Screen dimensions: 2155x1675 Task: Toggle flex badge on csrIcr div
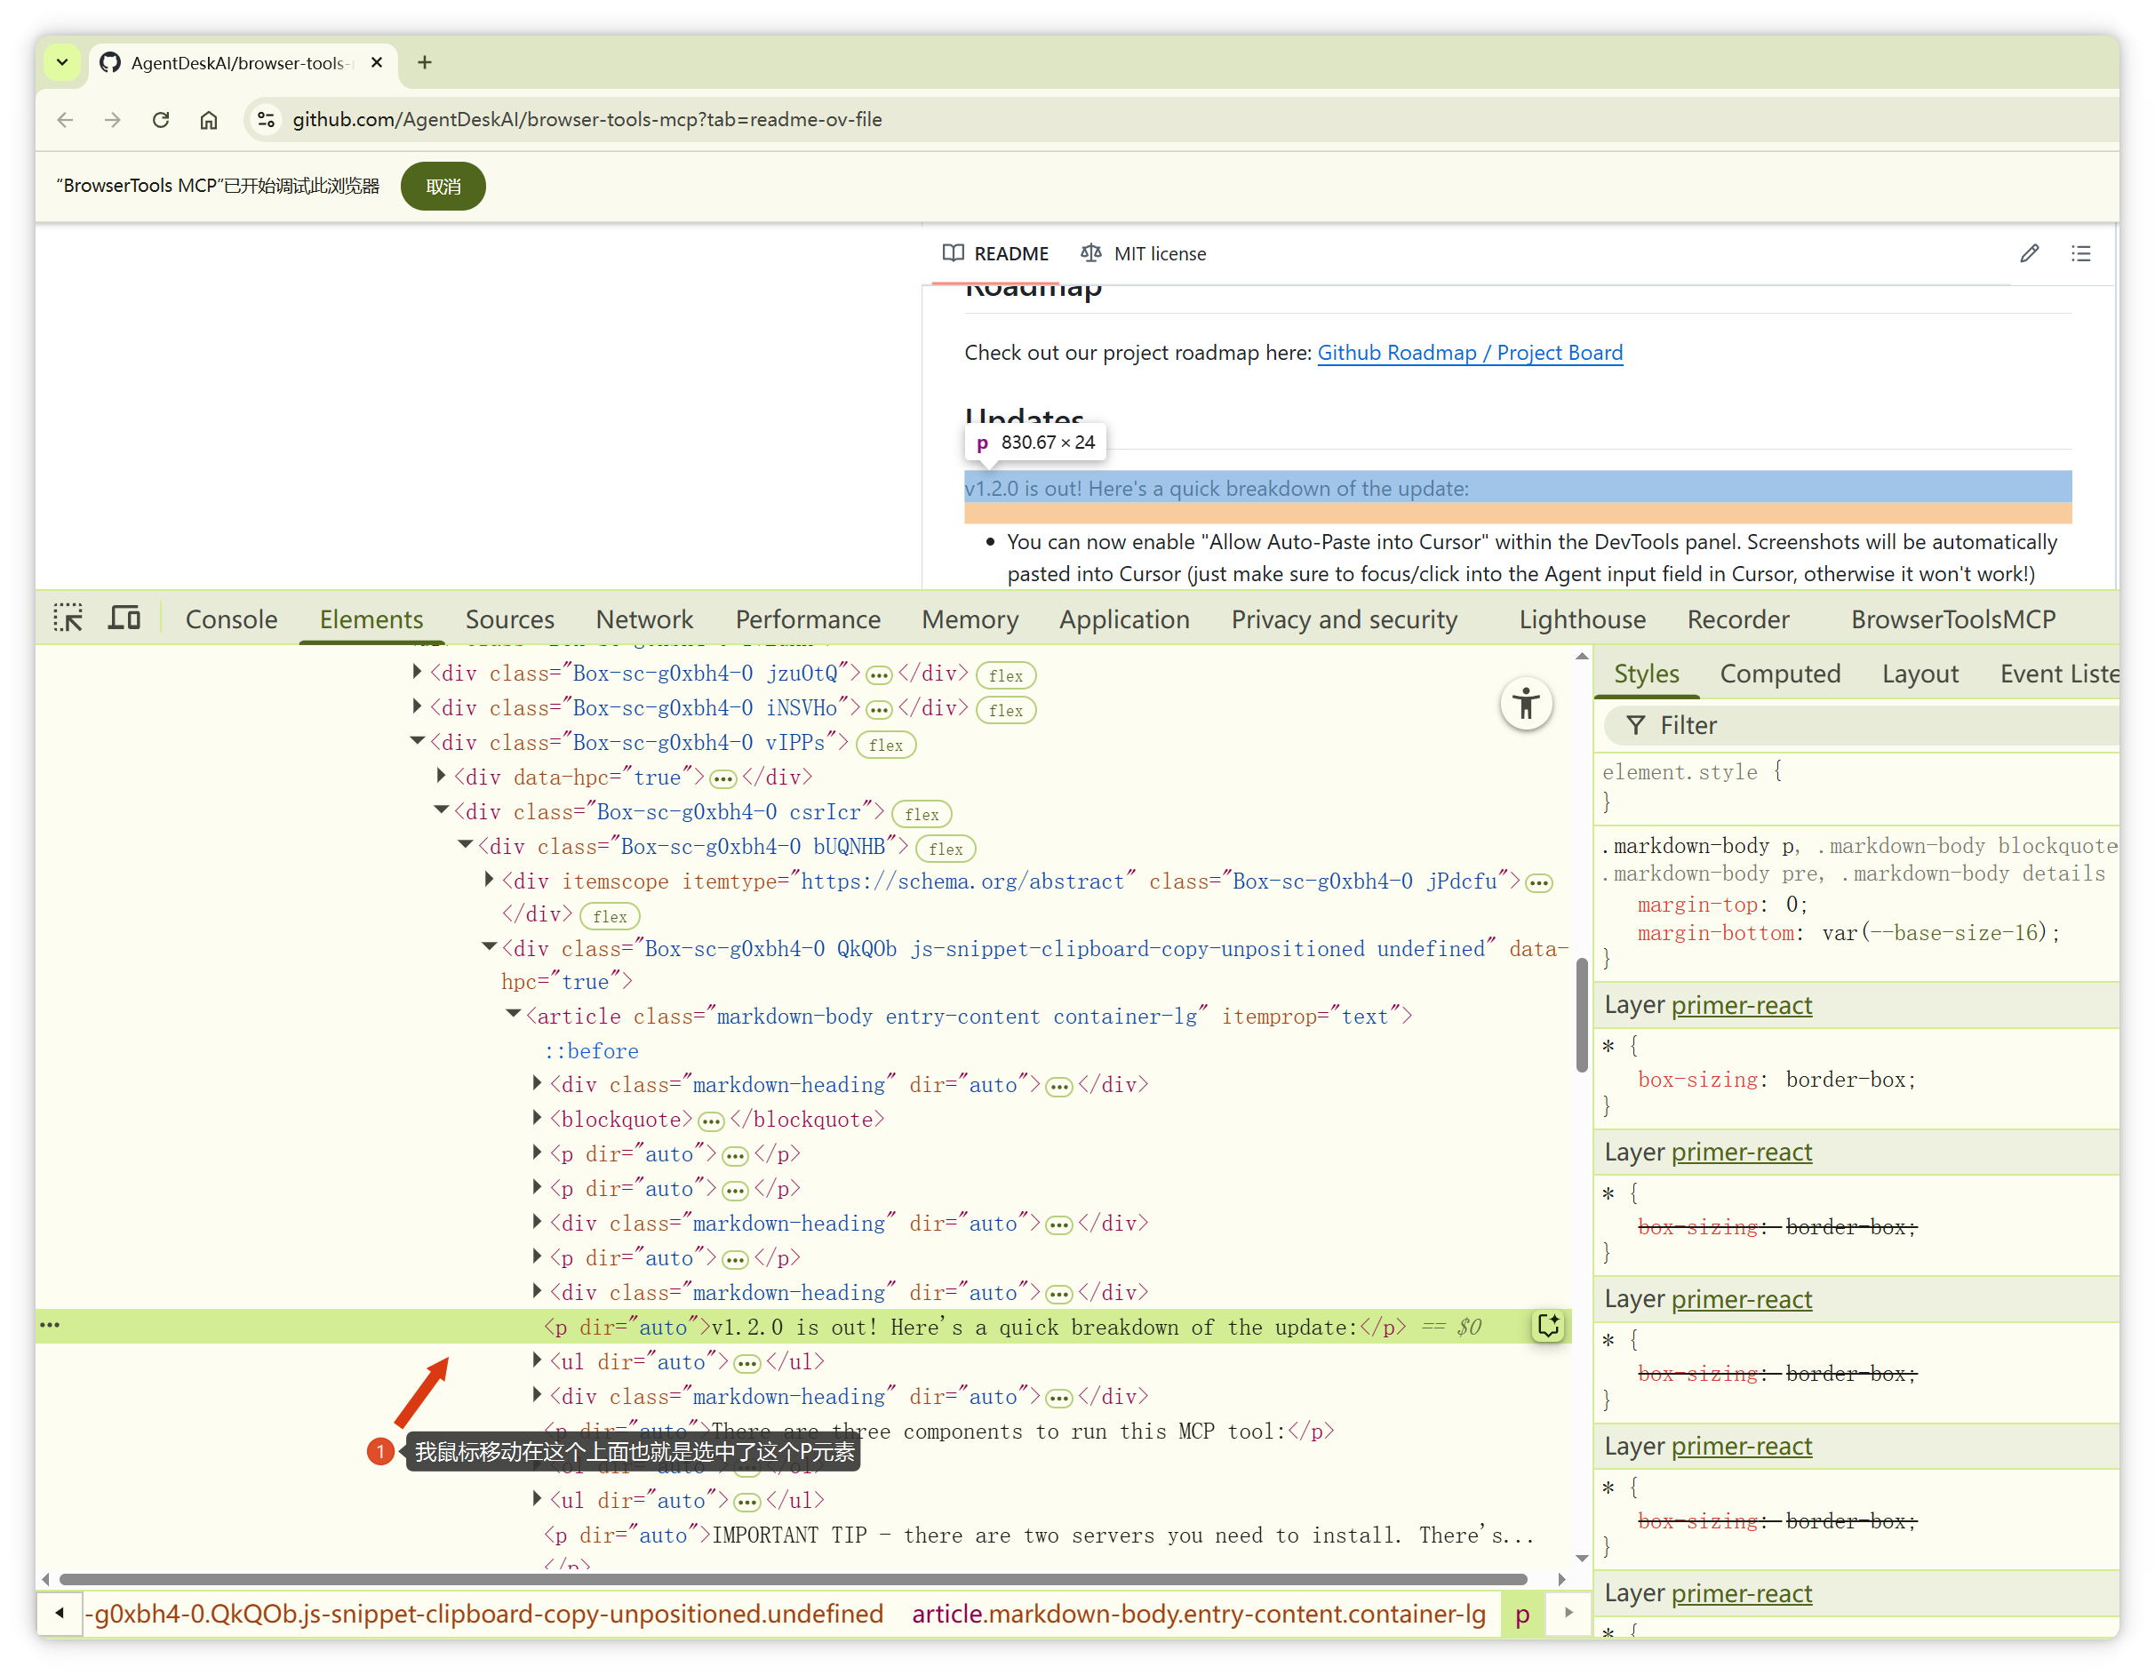pos(921,814)
